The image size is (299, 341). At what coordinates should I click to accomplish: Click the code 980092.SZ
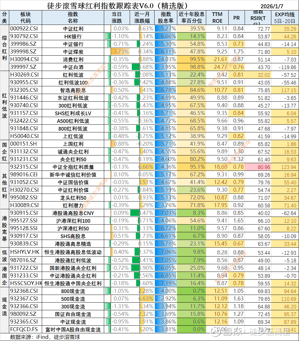[23, 314]
